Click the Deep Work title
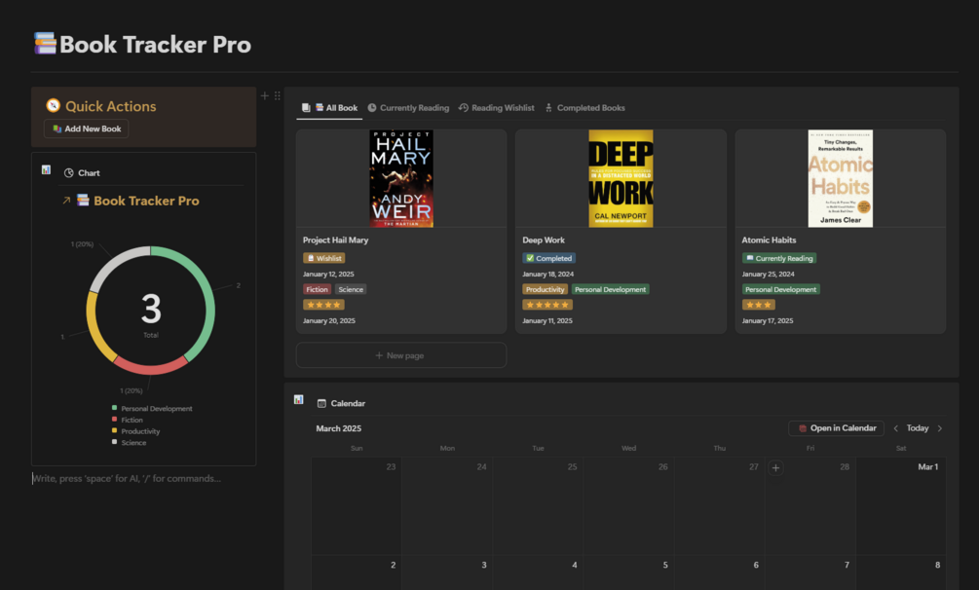Viewport: 979px width, 590px height. [544, 240]
